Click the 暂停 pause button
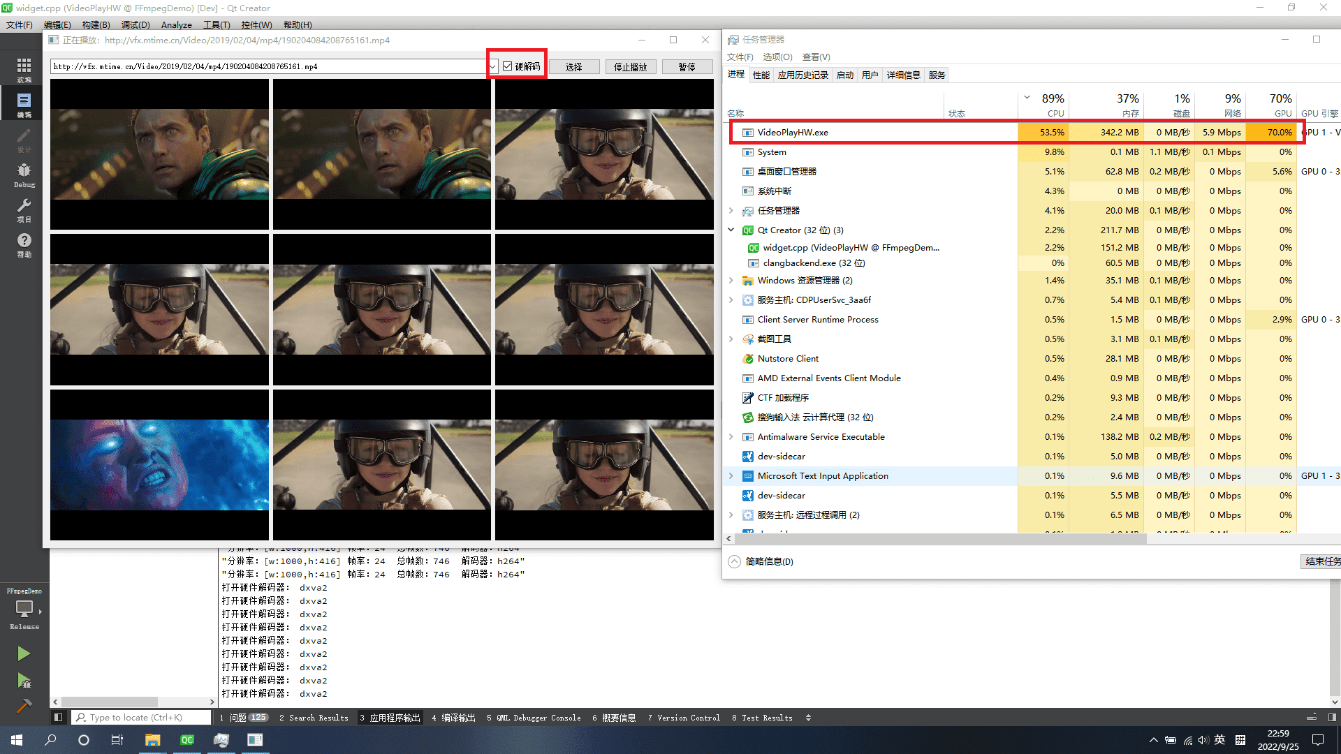1341x754 pixels. pyautogui.click(x=687, y=67)
